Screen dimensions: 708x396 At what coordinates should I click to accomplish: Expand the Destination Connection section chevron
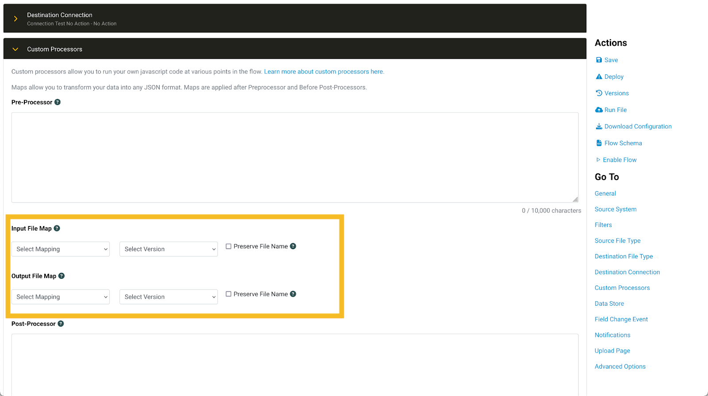pyautogui.click(x=15, y=19)
